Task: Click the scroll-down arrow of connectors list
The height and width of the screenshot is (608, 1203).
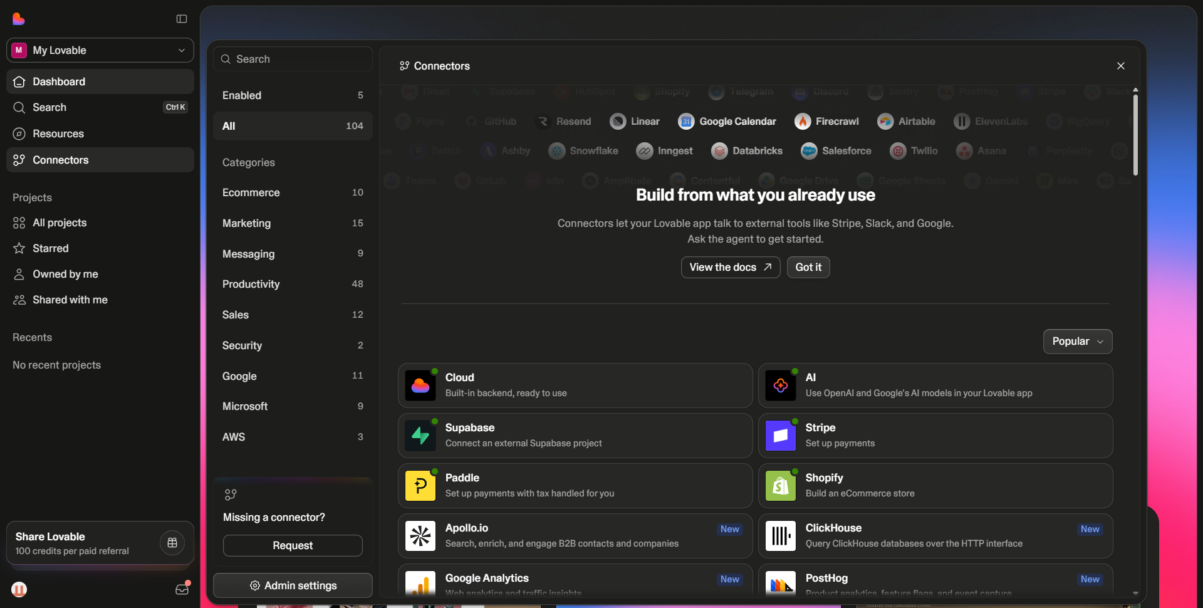Action: point(1135,593)
